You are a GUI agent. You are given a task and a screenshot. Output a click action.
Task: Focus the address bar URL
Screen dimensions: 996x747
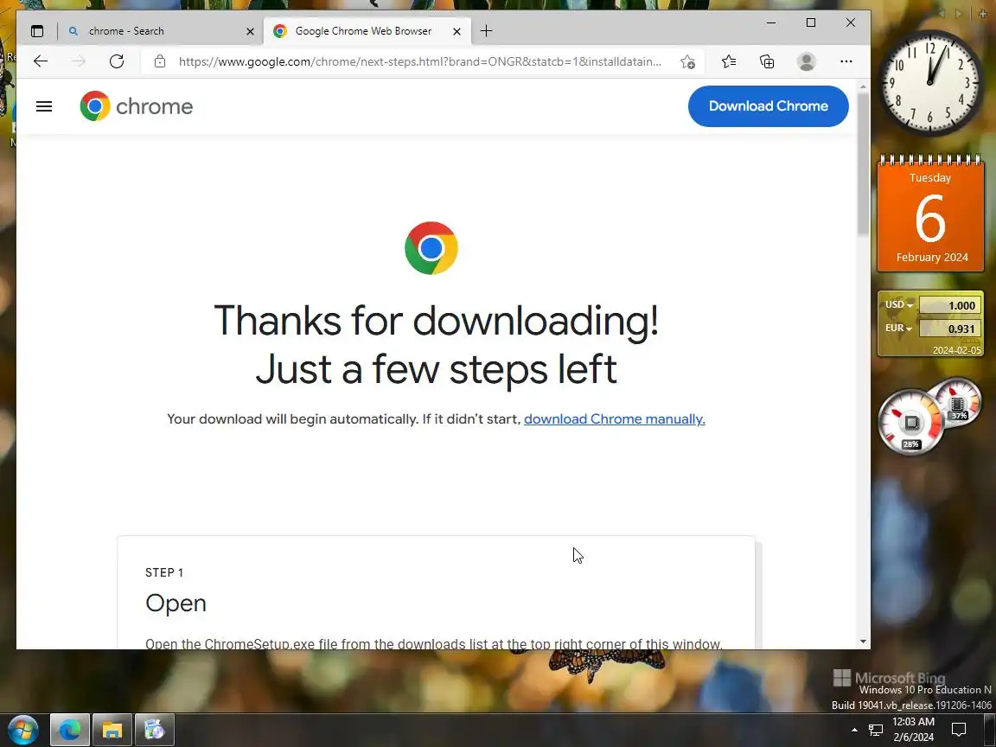coord(420,61)
